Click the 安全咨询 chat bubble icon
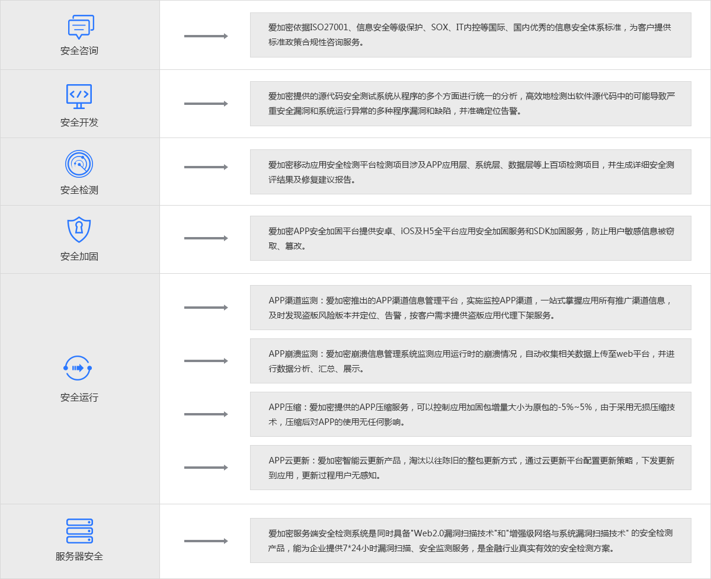 (x=81, y=27)
